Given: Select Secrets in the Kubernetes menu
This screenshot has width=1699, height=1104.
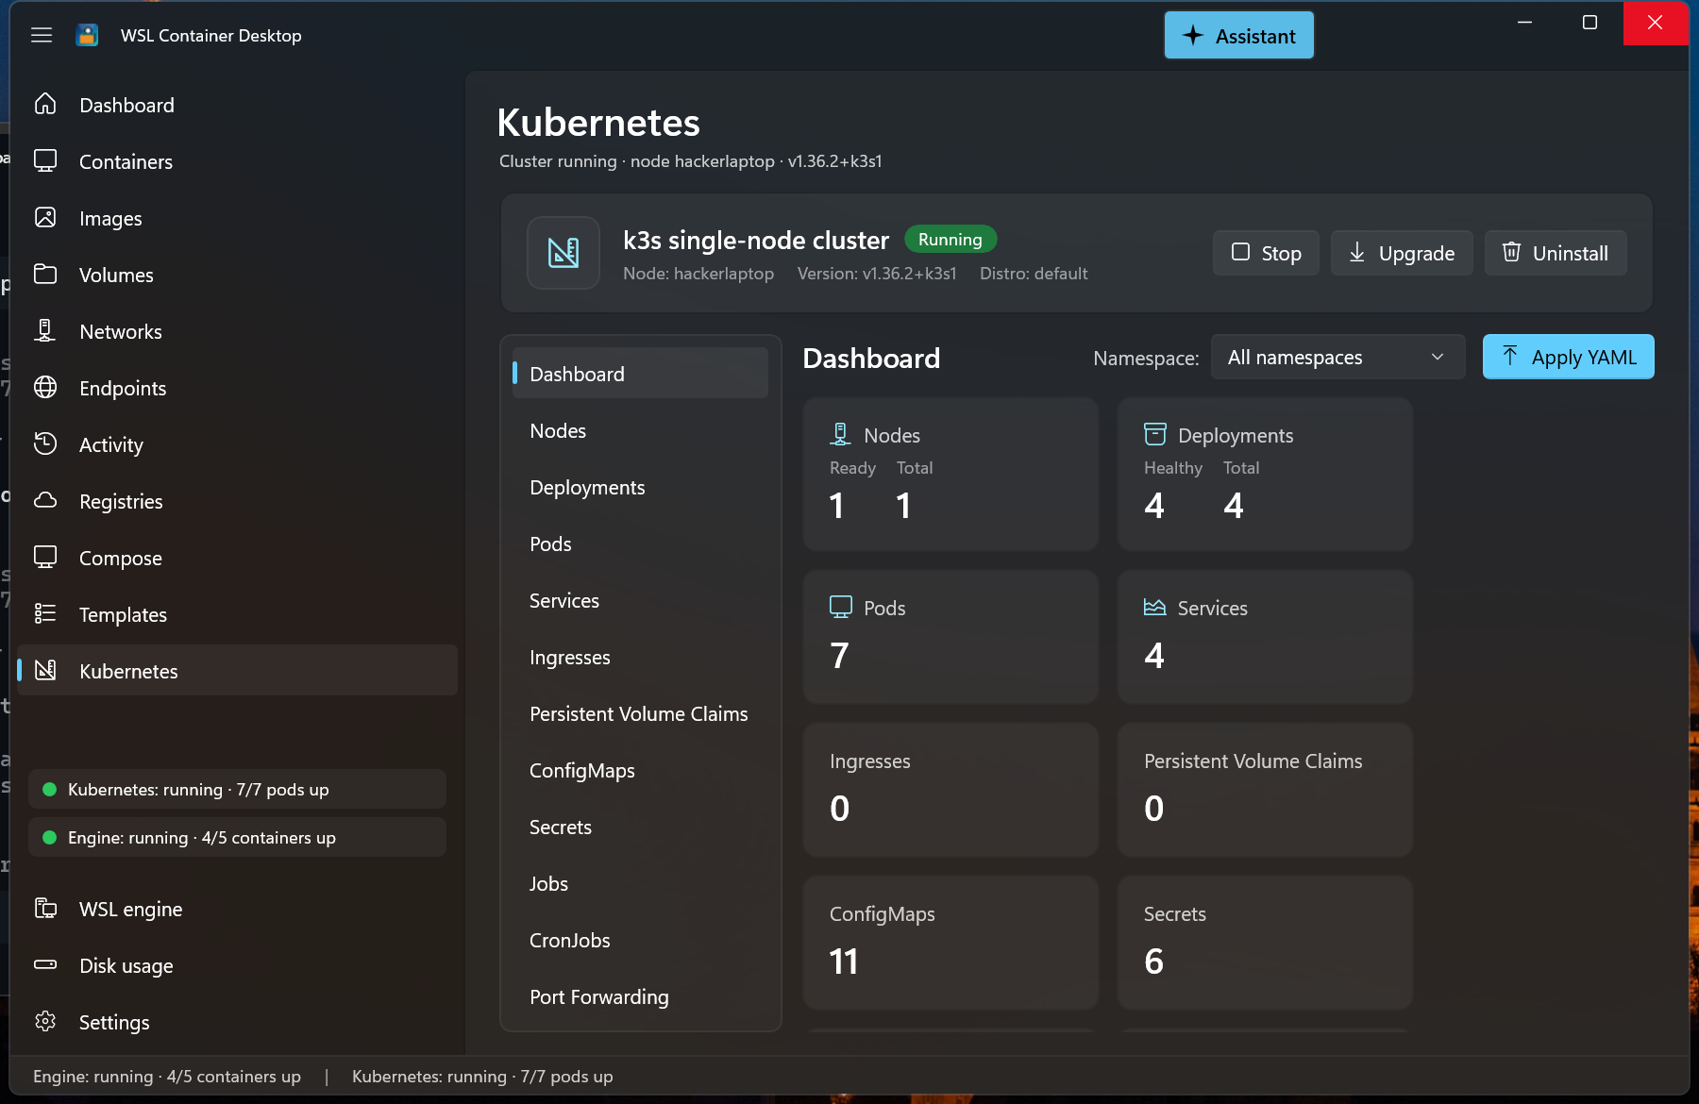Looking at the screenshot, I should pyautogui.click(x=640, y=827).
